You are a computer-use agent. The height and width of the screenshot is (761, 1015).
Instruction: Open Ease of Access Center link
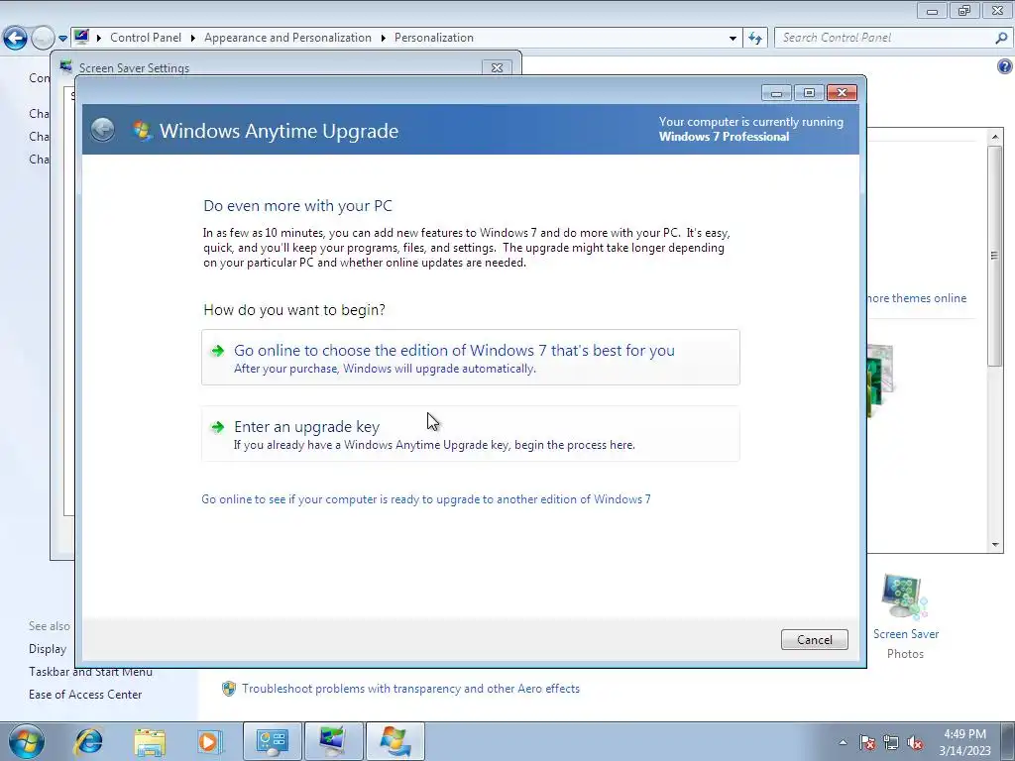(85, 695)
